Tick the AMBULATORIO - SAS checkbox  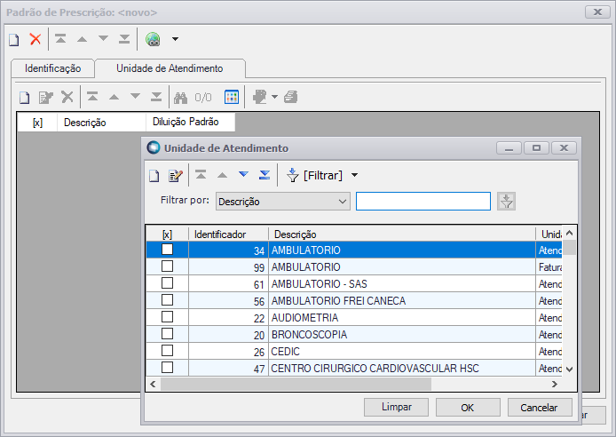[x=168, y=283]
